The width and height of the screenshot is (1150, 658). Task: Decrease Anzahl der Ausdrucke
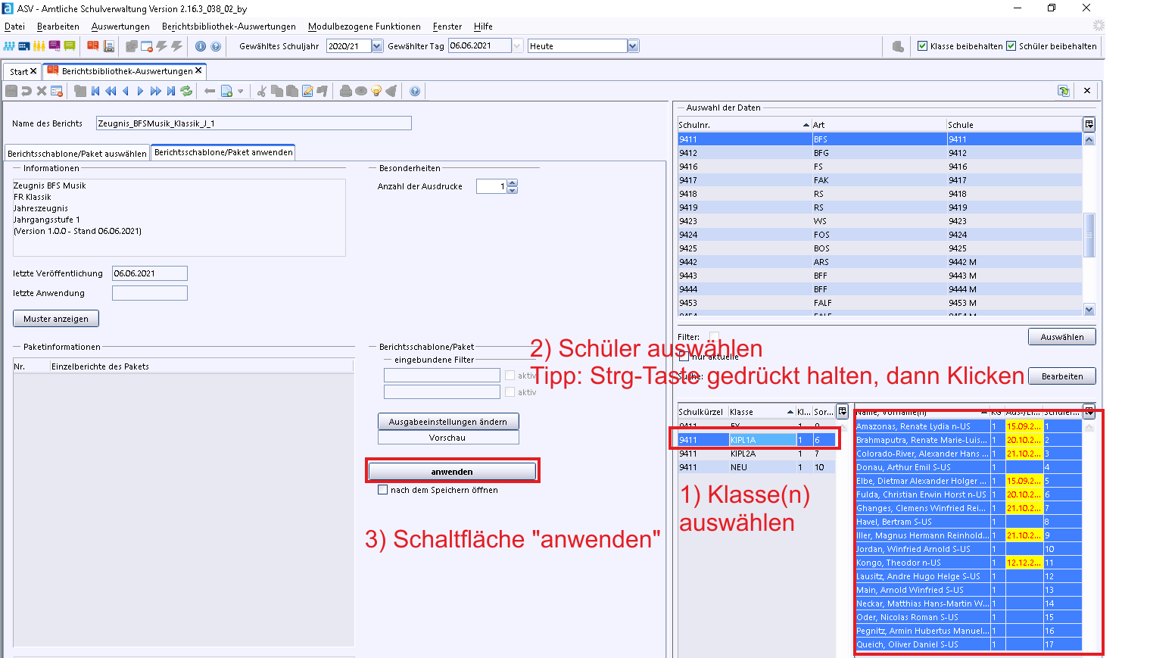pyautogui.click(x=513, y=190)
